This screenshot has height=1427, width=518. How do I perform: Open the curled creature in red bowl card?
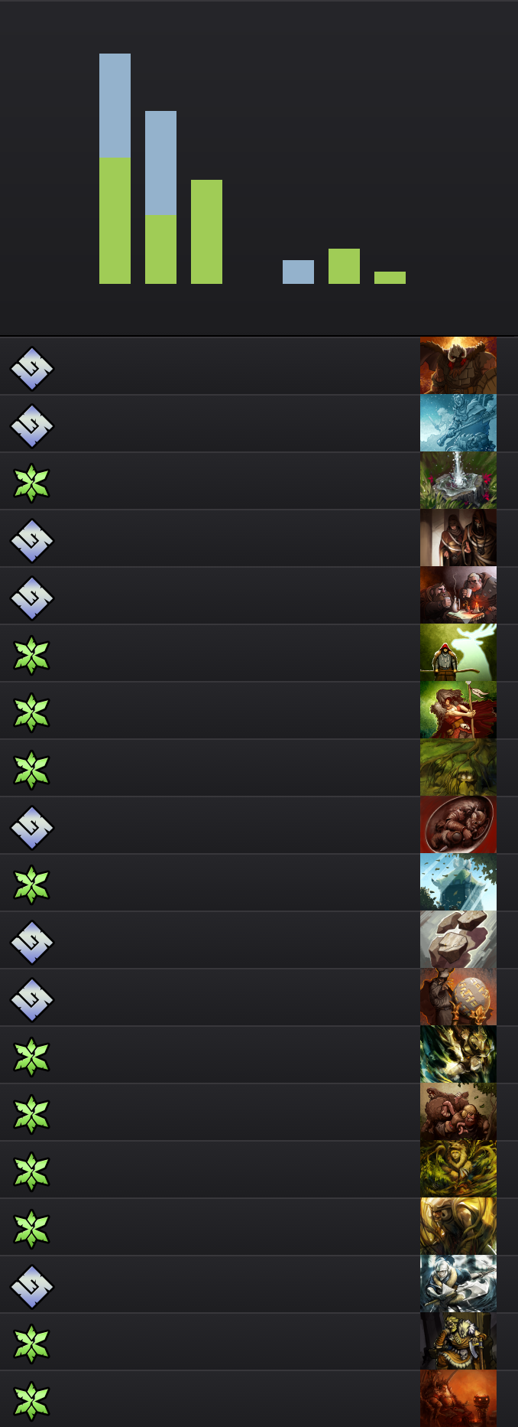point(458,825)
